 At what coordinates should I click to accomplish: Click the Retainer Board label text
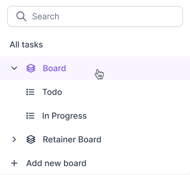pos(72,139)
